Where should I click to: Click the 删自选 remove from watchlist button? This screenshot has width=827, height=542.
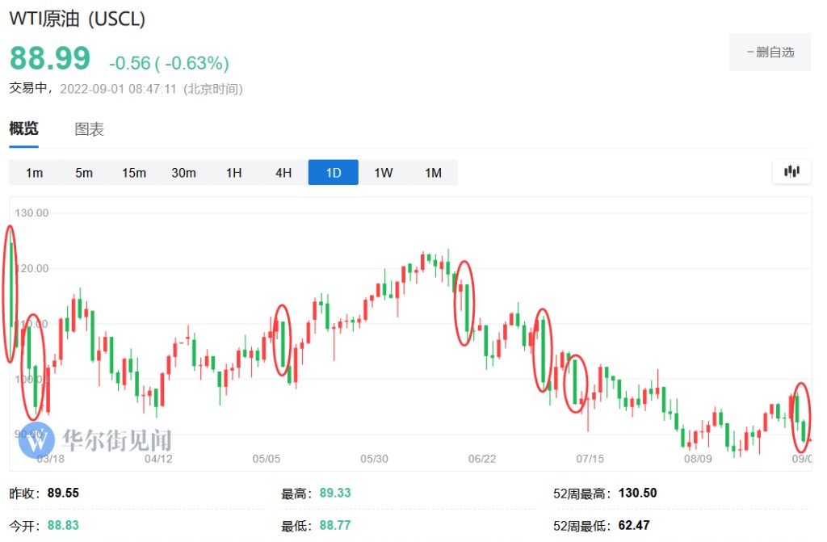[x=770, y=53]
